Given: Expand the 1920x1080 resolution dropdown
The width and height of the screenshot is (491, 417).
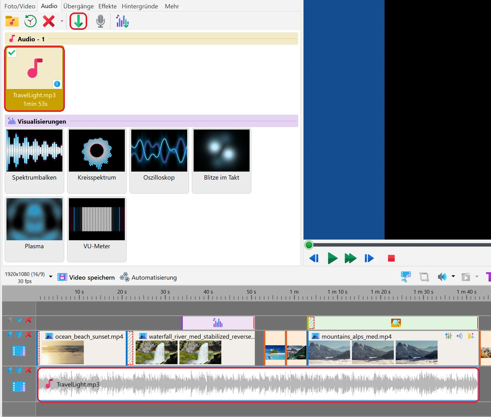Looking at the screenshot, I should [x=51, y=277].
